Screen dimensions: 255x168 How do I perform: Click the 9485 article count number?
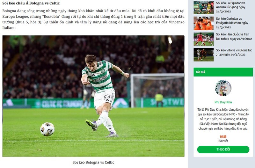tap(223, 137)
